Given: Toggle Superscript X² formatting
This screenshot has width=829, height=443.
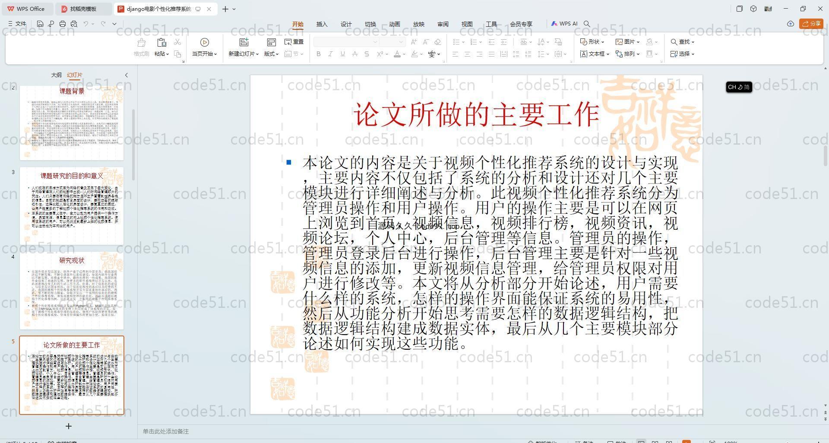Looking at the screenshot, I should click(x=380, y=54).
